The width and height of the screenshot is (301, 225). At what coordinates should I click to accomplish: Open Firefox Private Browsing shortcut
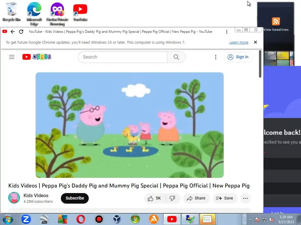(57, 14)
